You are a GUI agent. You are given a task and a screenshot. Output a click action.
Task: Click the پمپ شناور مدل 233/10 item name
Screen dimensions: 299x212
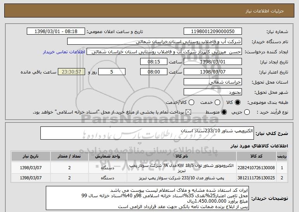click(181, 178)
